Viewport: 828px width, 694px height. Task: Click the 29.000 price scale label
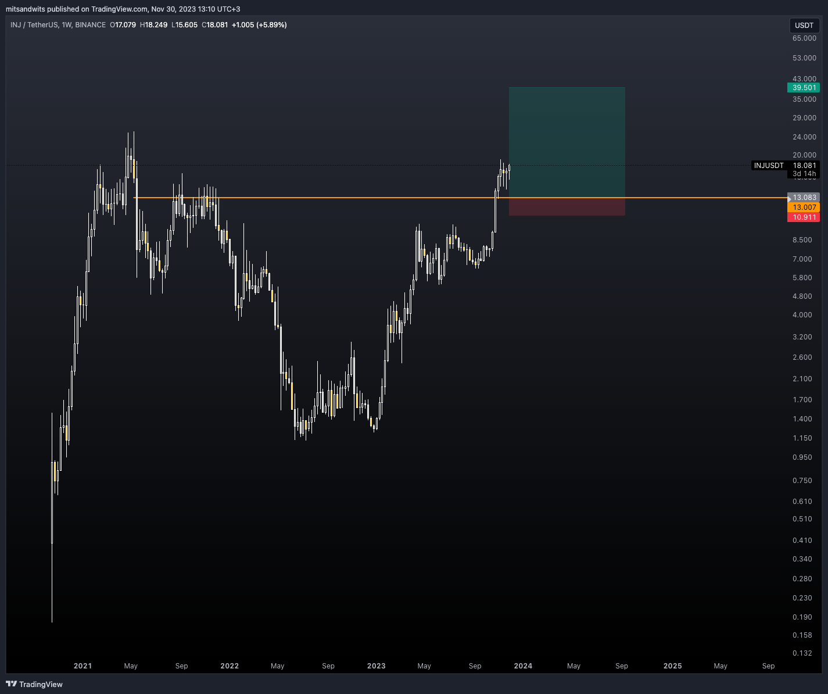point(804,118)
